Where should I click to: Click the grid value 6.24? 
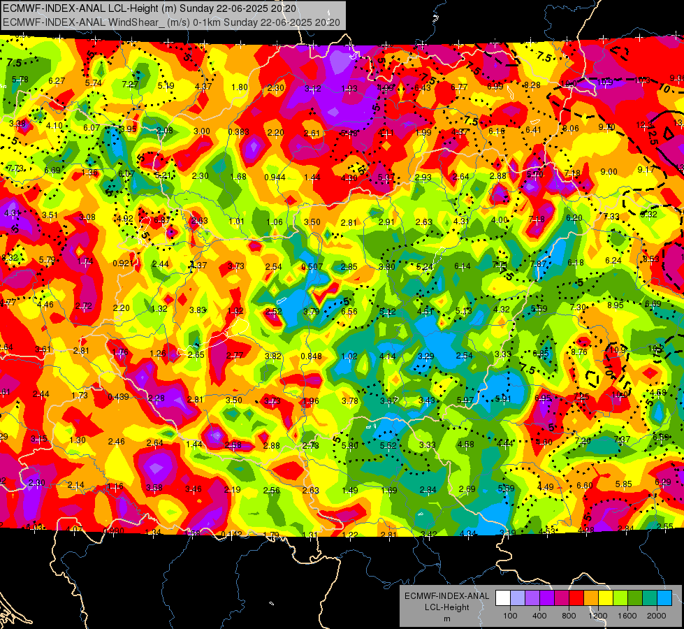[613, 260]
